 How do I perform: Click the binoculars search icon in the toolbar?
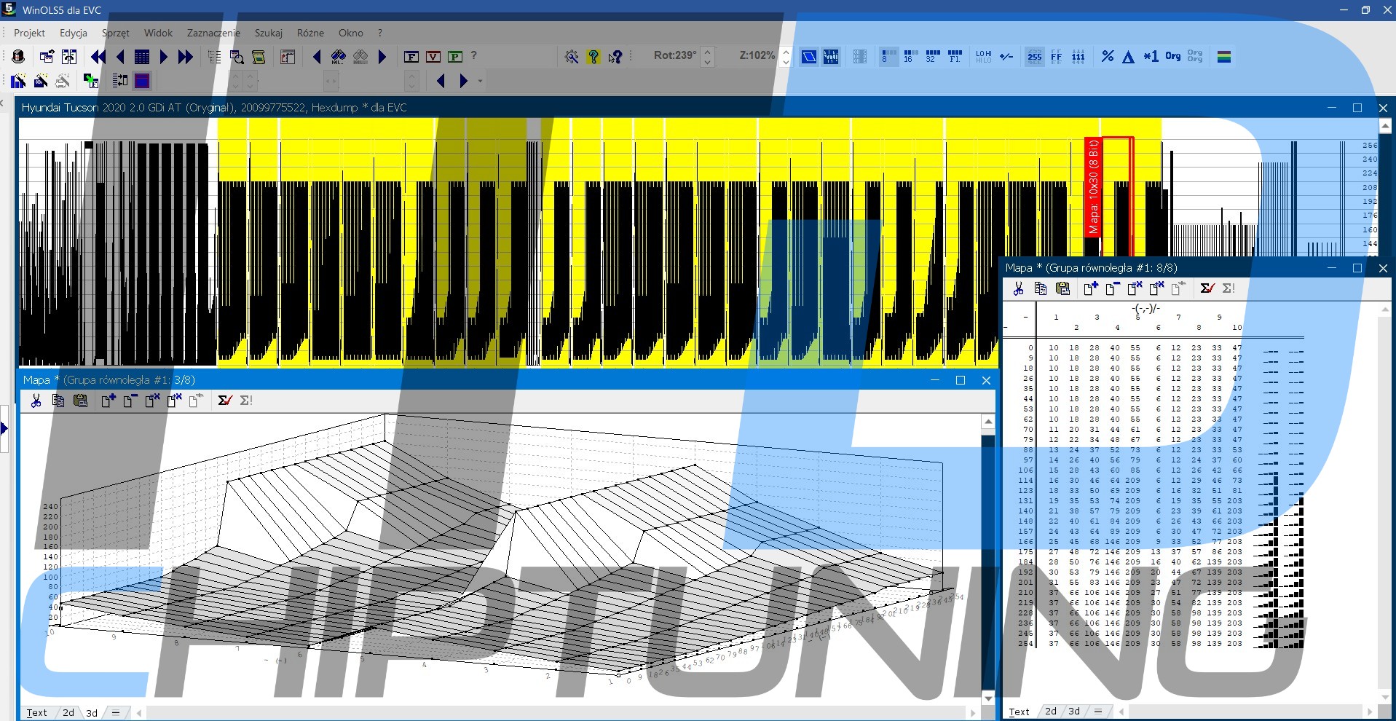click(339, 57)
